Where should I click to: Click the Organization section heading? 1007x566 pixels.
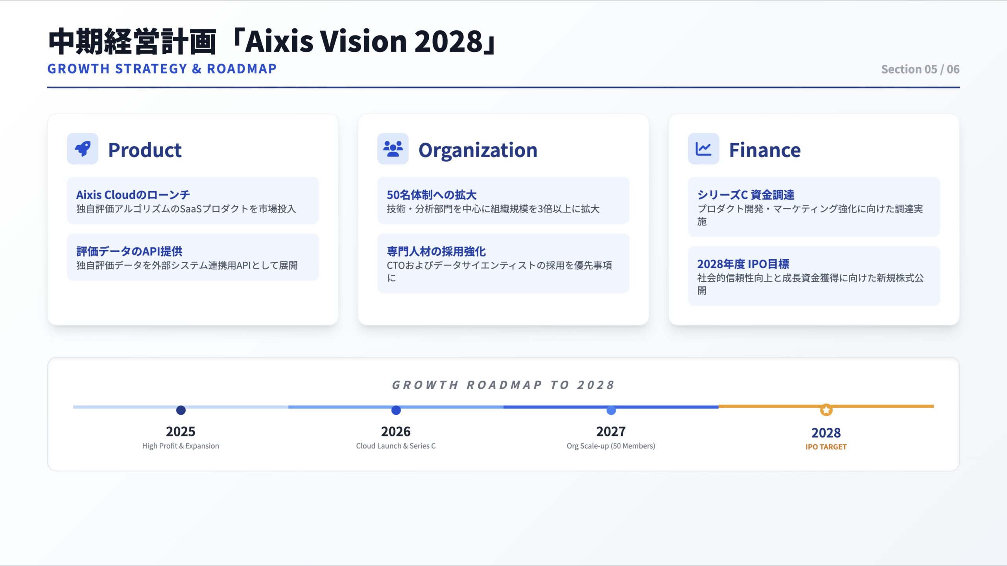pyautogui.click(x=478, y=150)
